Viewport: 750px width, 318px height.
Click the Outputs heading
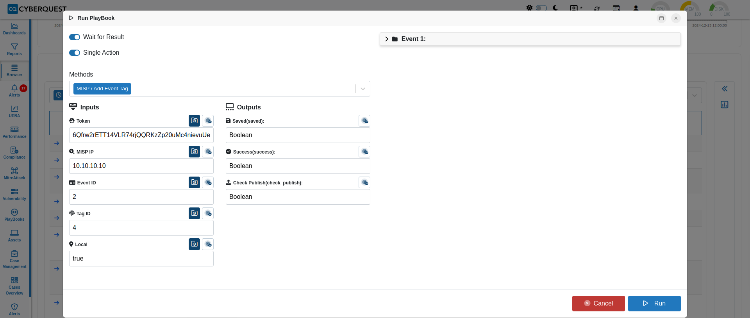[x=249, y=107]
